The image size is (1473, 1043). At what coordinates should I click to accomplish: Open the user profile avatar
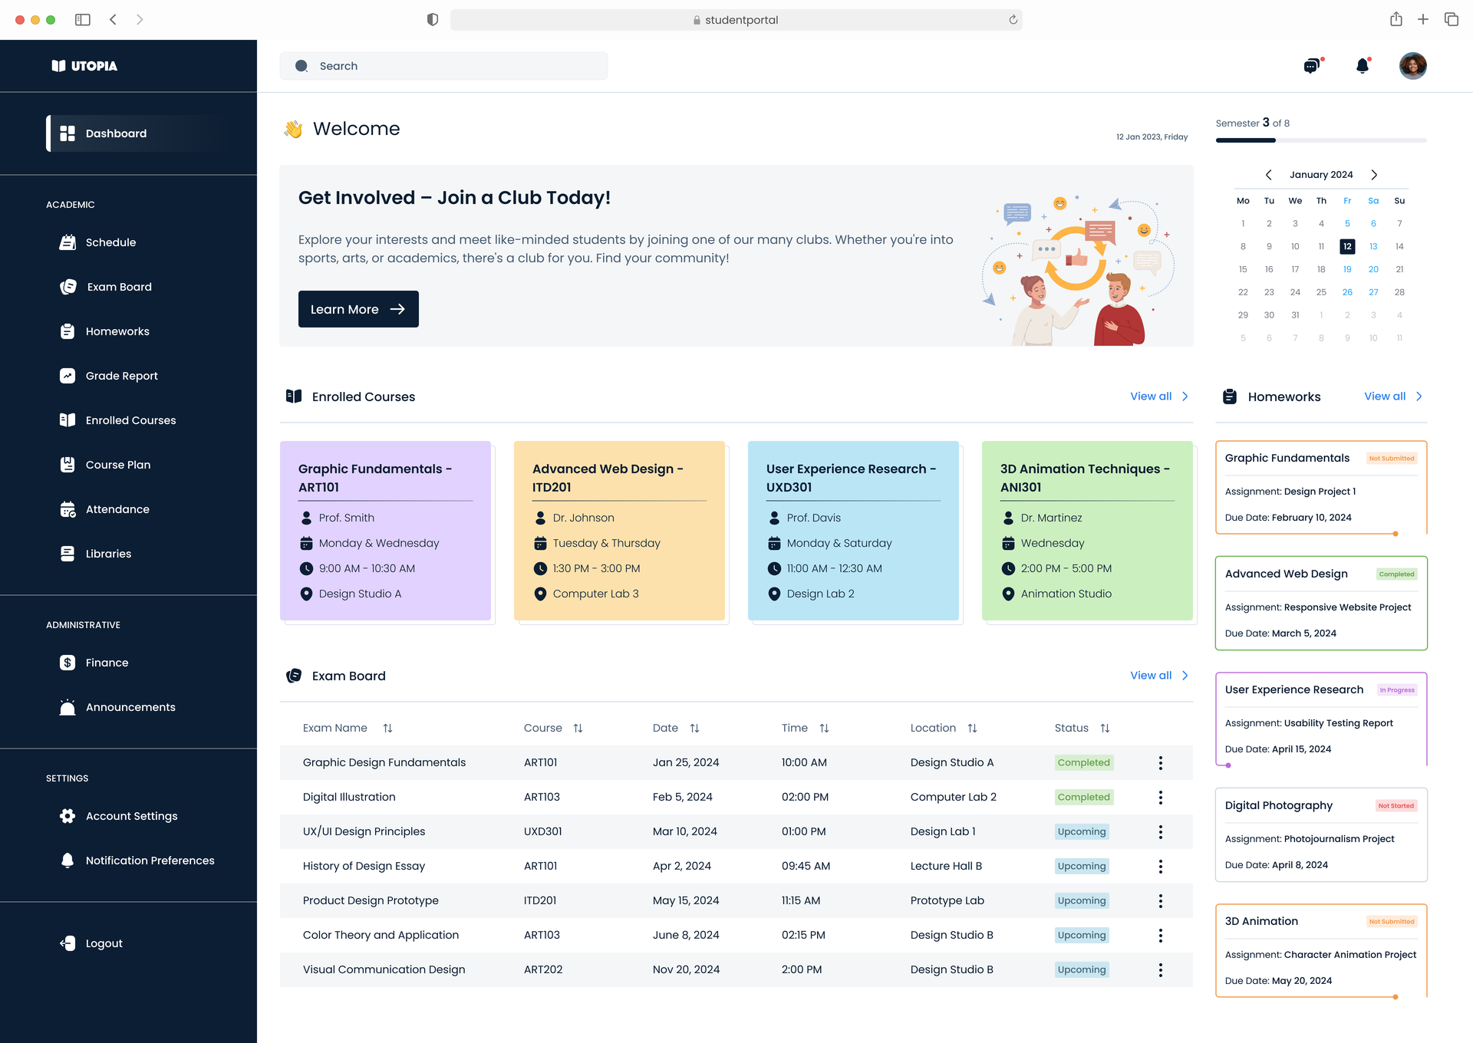click(1413, 66)
